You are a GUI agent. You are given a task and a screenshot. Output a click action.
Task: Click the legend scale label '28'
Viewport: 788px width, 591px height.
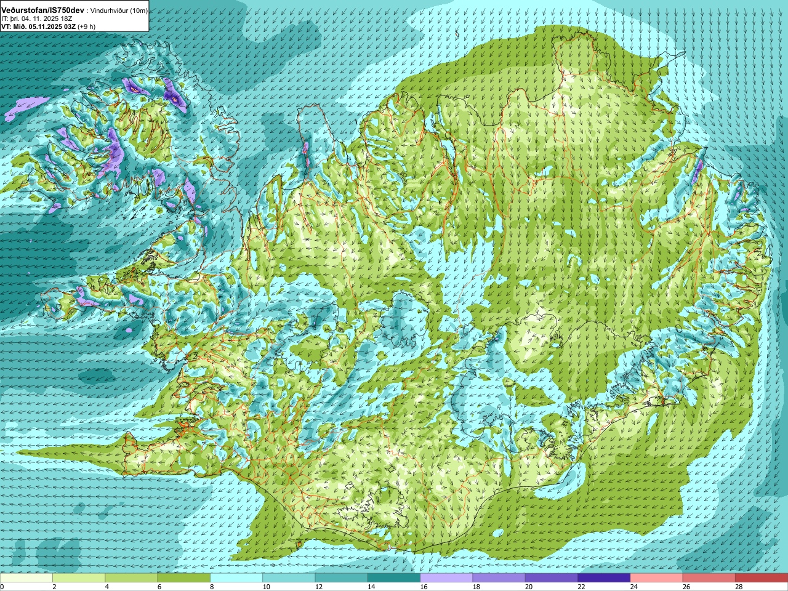point(739,587)
